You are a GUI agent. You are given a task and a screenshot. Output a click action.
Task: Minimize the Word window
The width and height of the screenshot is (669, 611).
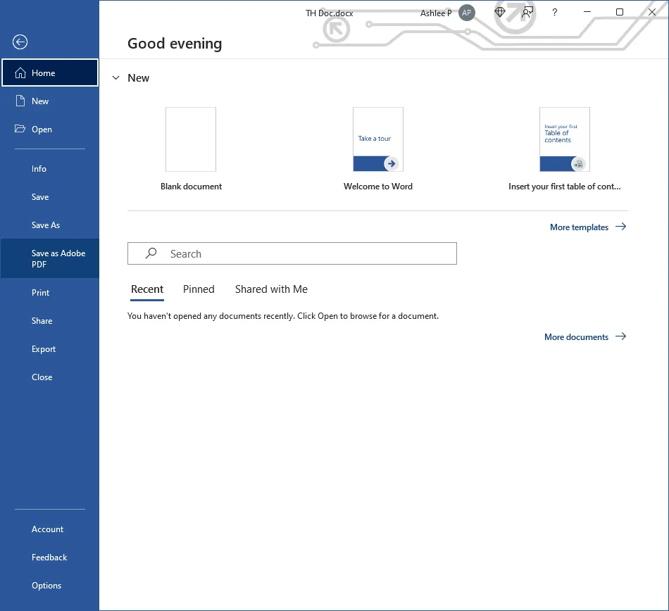587,12
